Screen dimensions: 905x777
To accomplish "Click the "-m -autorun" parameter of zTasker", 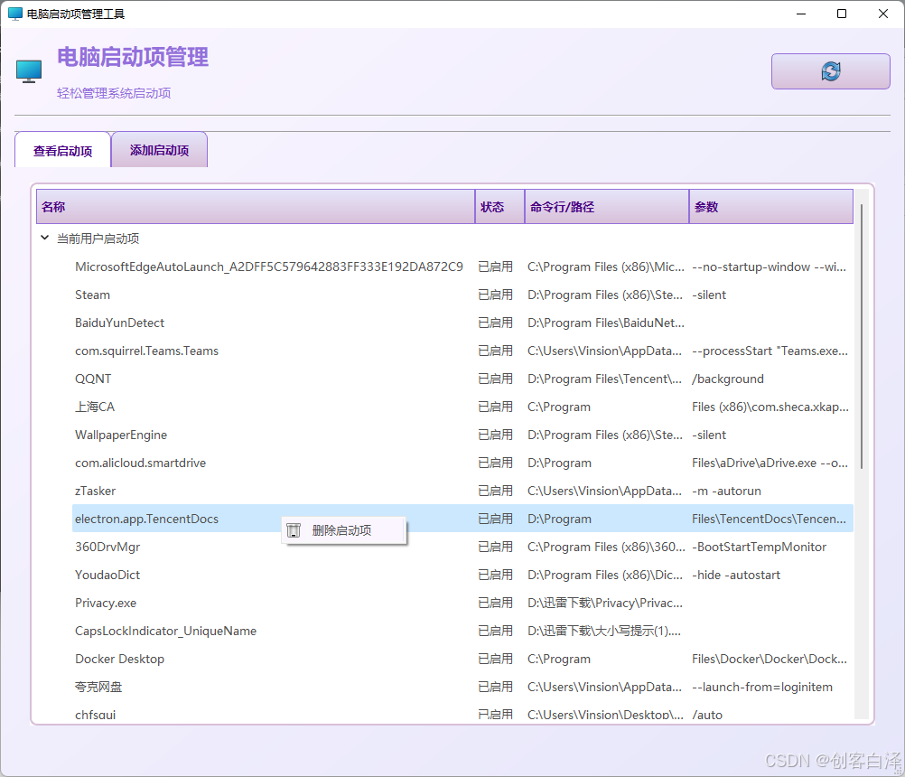I will click(x=727, y=491).
